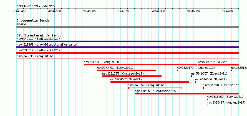Select the nsv5618465 small blue marker
The height and width of the screenshot is (116, 247).
click(208, 99)
